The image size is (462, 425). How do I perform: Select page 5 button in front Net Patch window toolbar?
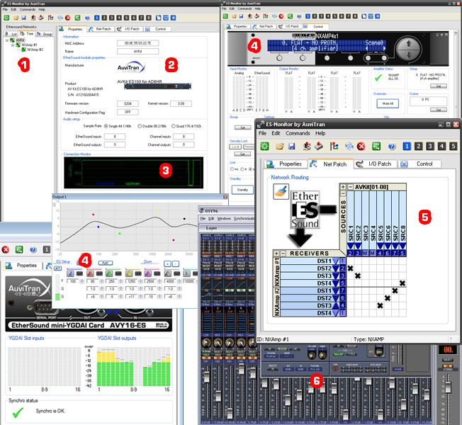pos(453,146)
